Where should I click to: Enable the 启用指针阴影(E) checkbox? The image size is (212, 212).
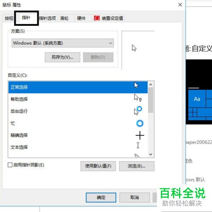point(10,165)
